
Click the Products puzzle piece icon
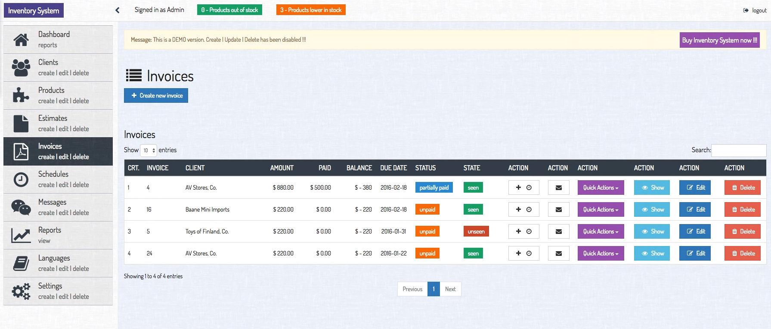pos(21,95)
